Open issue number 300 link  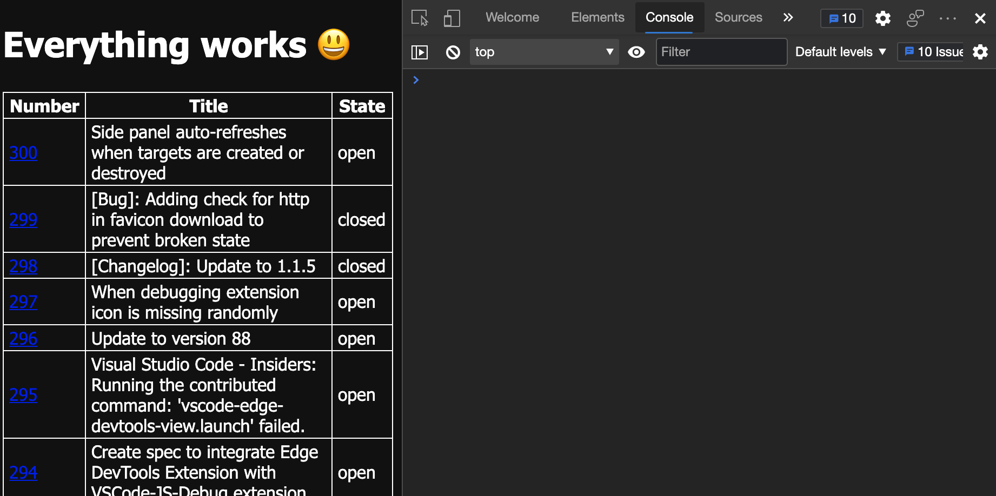23,153
